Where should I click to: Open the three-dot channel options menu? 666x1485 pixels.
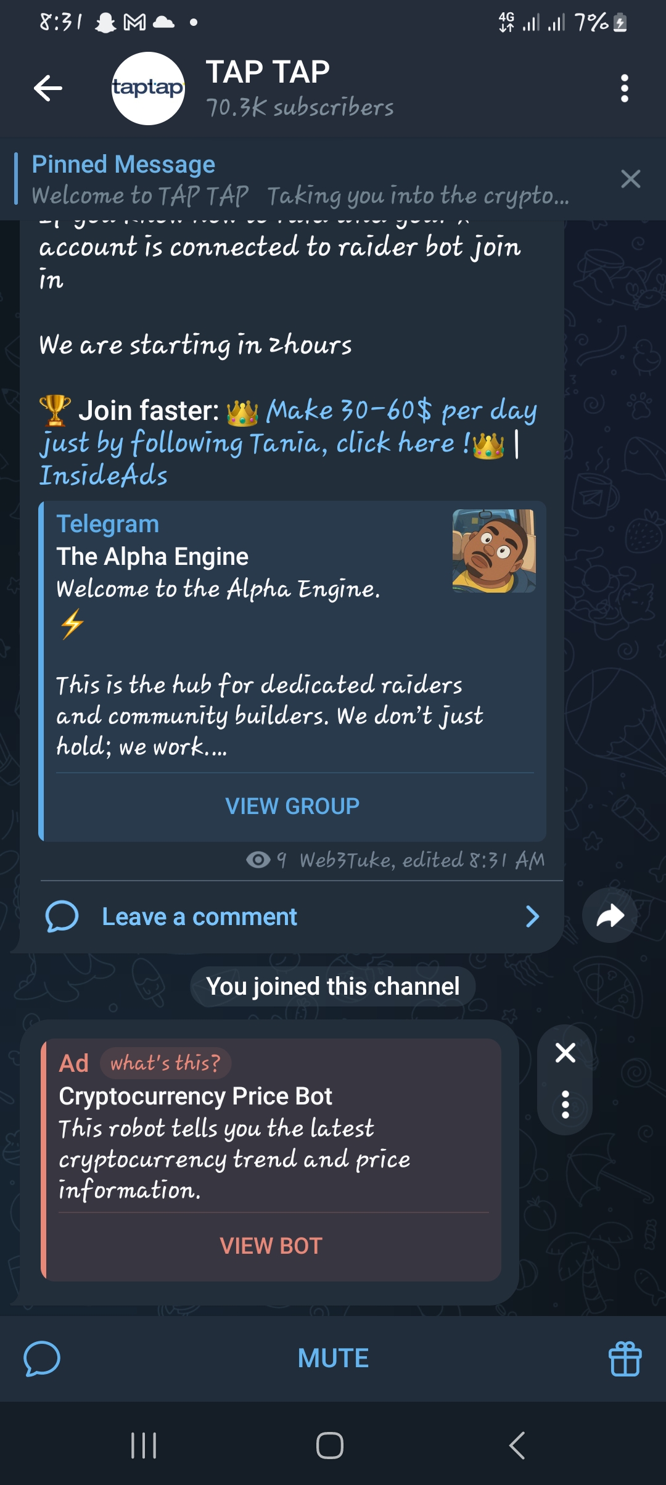pos(624,88)
